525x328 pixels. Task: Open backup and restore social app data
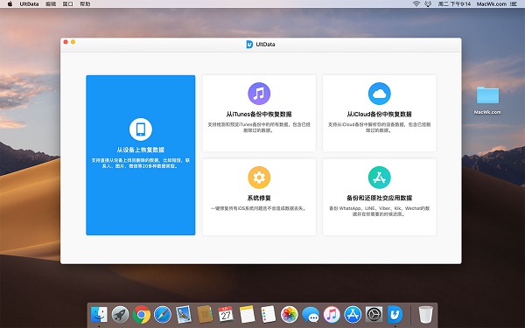pyautogui.click(x=380, y=197)
